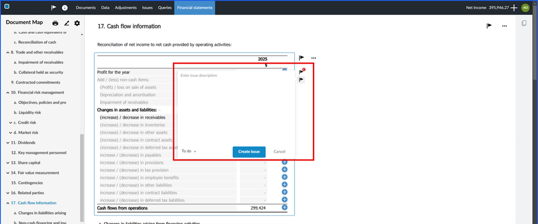Viewport: 538px width, 224px height.
Task: Go to 15. Contingencies
Action: click(27, 183)
